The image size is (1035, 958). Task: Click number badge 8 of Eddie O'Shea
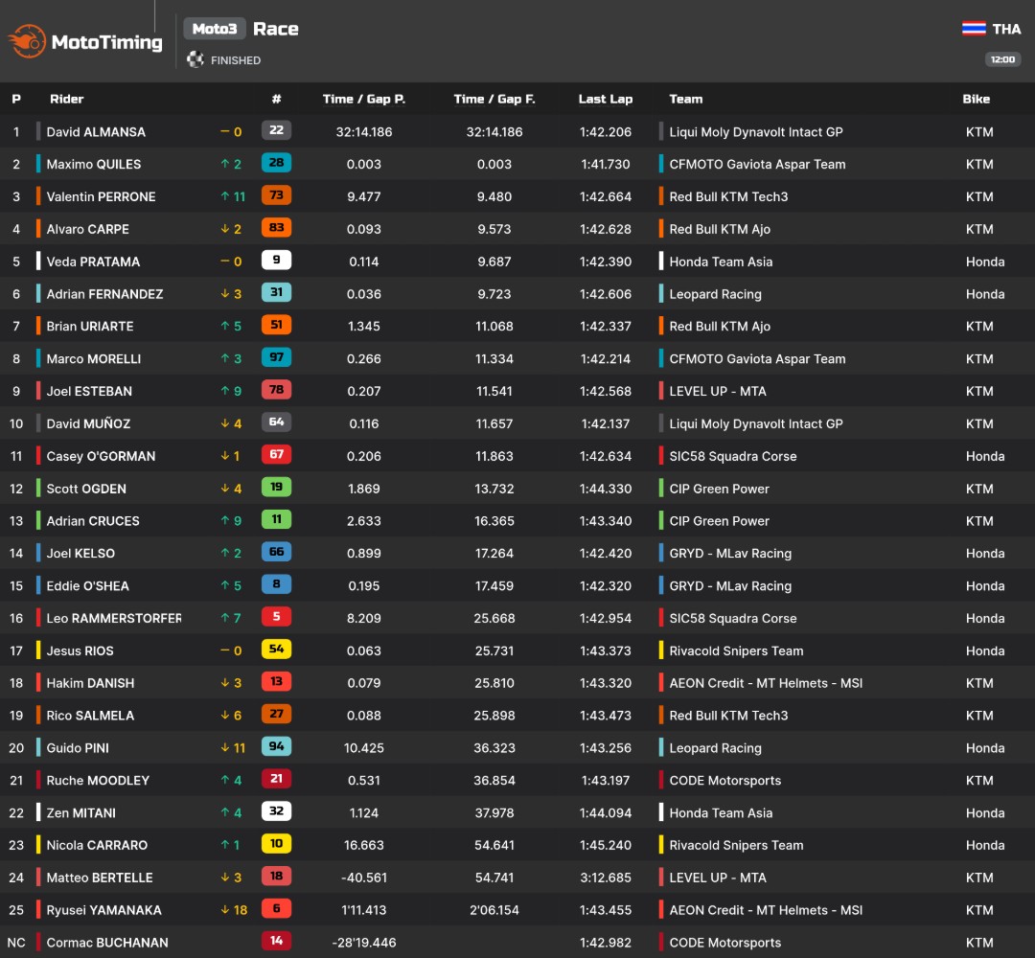pyautogui.click(x=277, y=584)
